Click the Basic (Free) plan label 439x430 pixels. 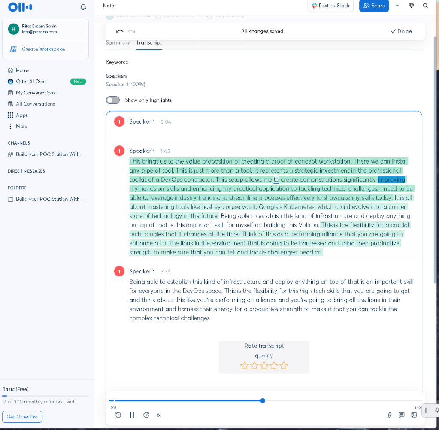[15, 389]
